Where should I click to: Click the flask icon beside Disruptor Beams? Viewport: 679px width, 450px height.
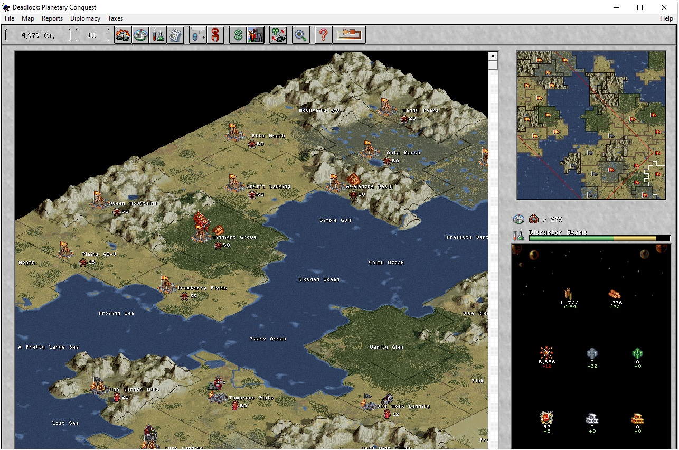518,235
